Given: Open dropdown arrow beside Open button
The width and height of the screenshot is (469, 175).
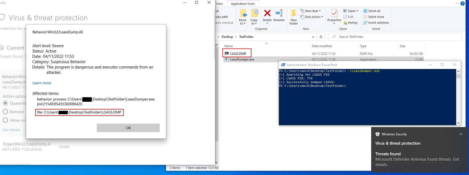Looking at the screenshot, I should (358, 11).
